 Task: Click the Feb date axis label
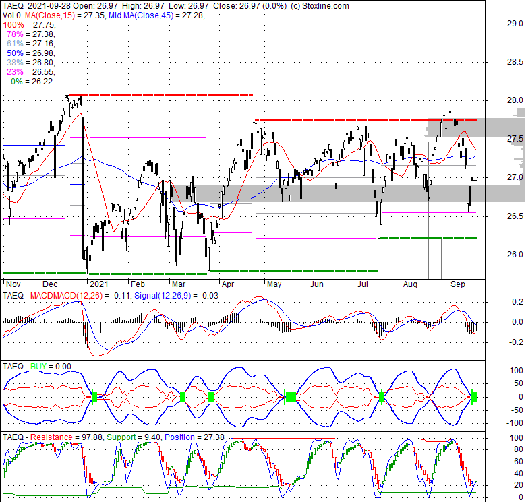click(x=138, y=284)
